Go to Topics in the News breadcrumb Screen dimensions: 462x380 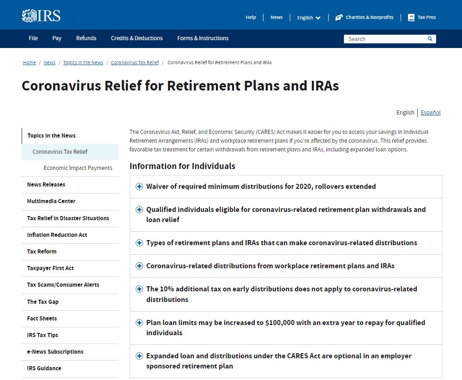pos(83,62)
